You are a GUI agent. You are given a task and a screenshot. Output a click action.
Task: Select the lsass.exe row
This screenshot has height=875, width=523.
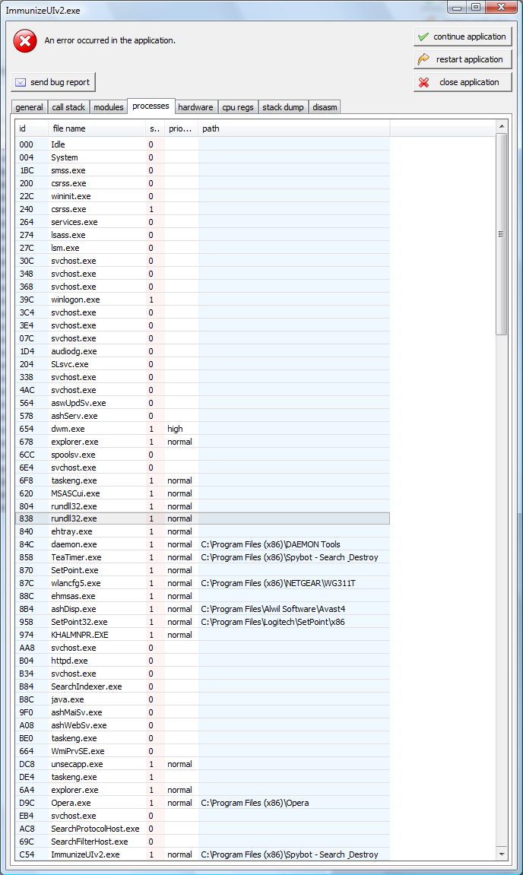[x=203, y=235]
